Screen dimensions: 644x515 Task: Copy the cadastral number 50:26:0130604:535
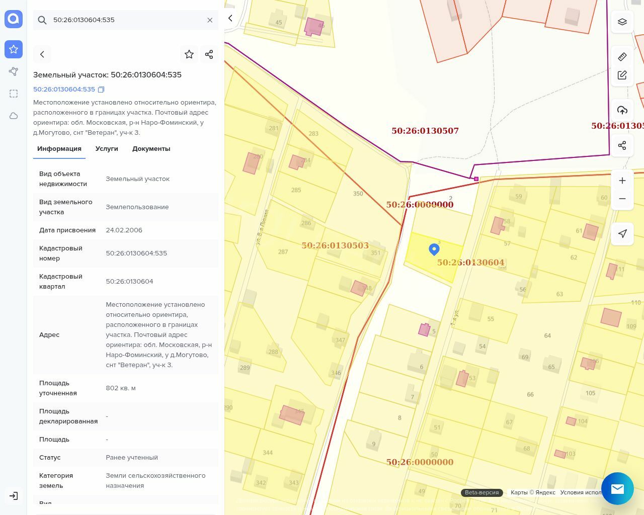click(101, 90)
